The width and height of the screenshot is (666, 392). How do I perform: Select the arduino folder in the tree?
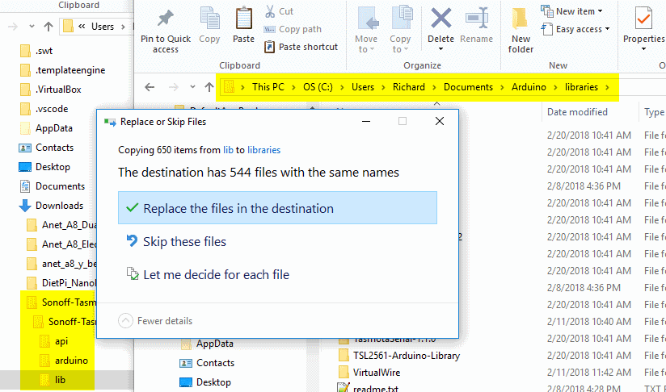(71, 361)
